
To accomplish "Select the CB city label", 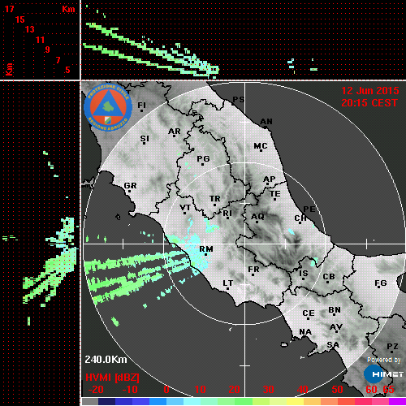I will pos(329,277).
